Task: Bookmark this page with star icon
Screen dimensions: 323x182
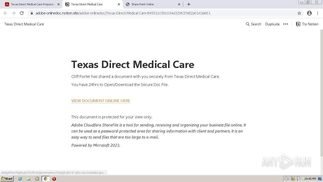Action: coord(299,13)
